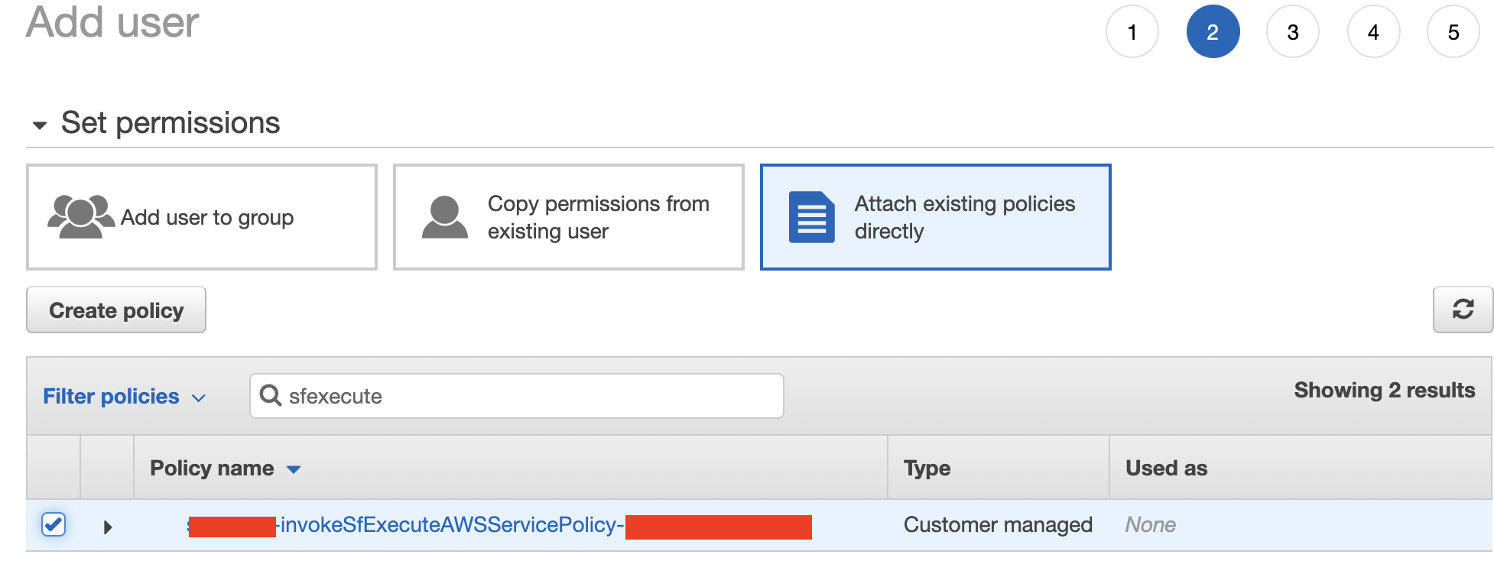Click the group people icon
This screenshot has width=1494, height=561.
point(80,217)
